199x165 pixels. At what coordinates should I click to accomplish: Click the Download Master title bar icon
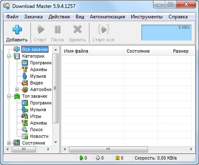pos(7,6)
